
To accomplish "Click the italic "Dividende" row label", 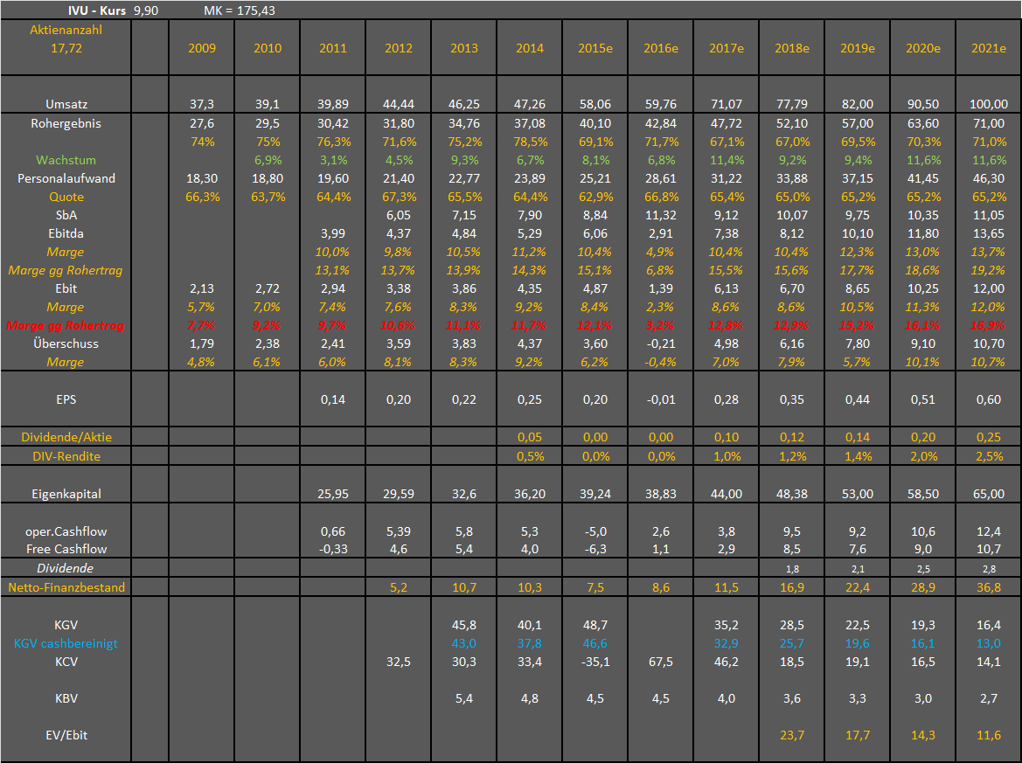I will [65, 567].
